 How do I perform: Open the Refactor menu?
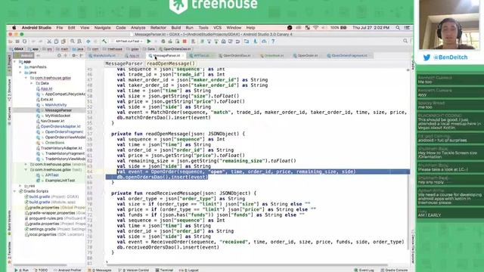point(158,28)
